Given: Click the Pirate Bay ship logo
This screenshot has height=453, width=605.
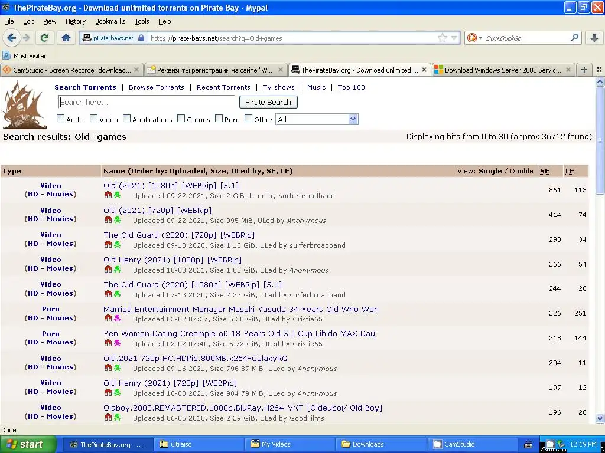Looking at the screenshot, I should click(x=24, y=105).
